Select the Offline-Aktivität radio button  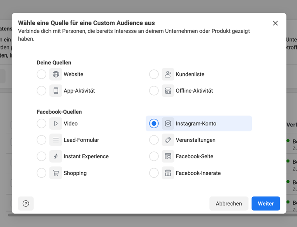[154, 91]
